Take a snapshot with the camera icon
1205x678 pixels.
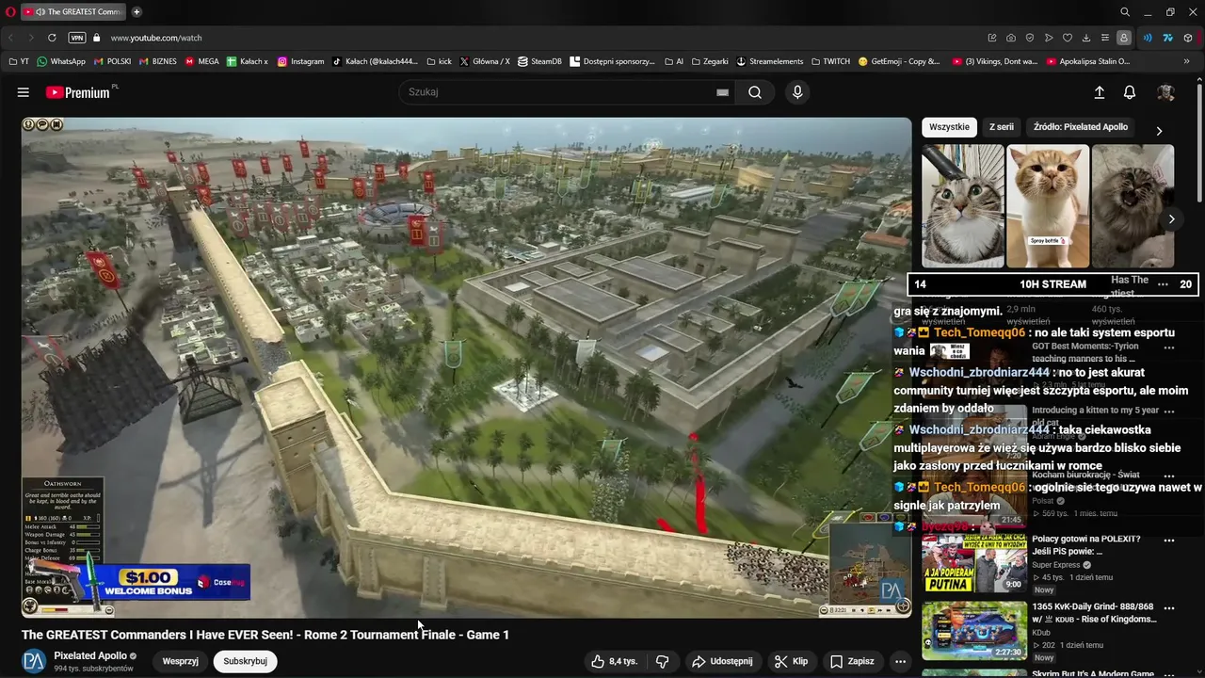[x=1011, y=38]
